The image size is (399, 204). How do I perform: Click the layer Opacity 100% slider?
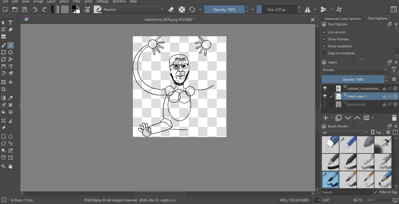353,79
